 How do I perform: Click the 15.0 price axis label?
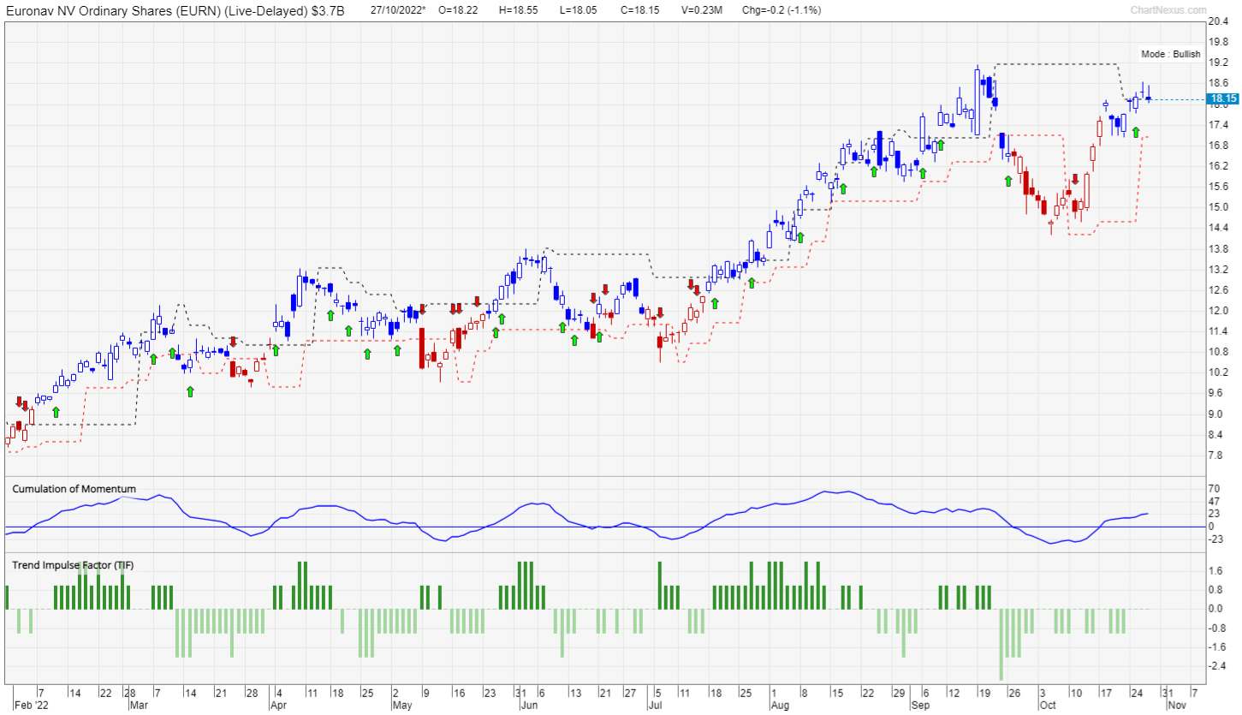[x=1218, y=207]
